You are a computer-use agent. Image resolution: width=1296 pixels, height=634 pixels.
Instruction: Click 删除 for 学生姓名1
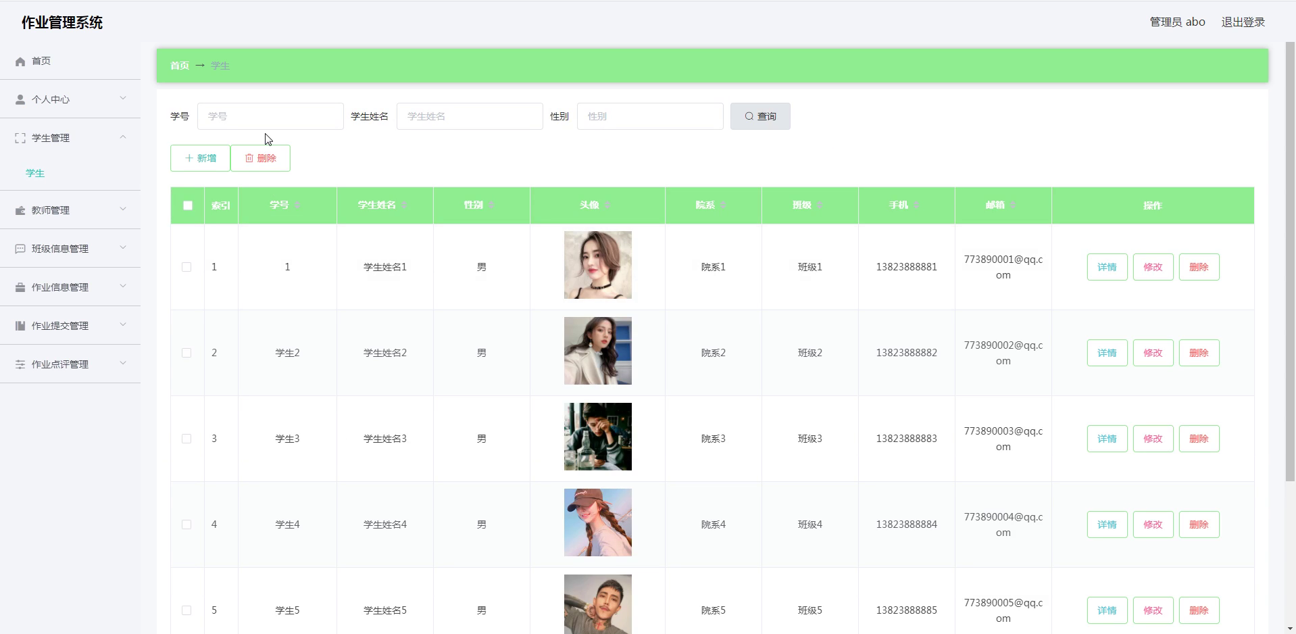[1199, 267]
